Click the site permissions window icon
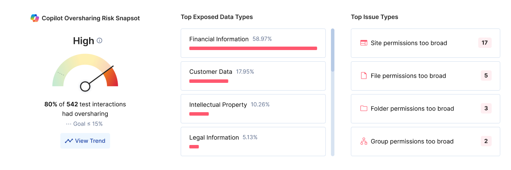The image size is (511, 170). pyautogui.click(x=364, y=43)
